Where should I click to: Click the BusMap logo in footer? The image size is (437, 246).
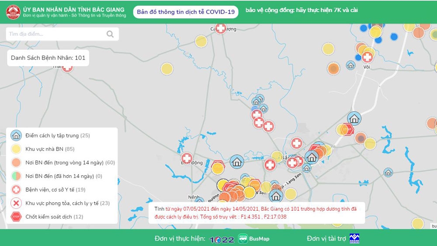pyautogui.click(x=254, y=239)
